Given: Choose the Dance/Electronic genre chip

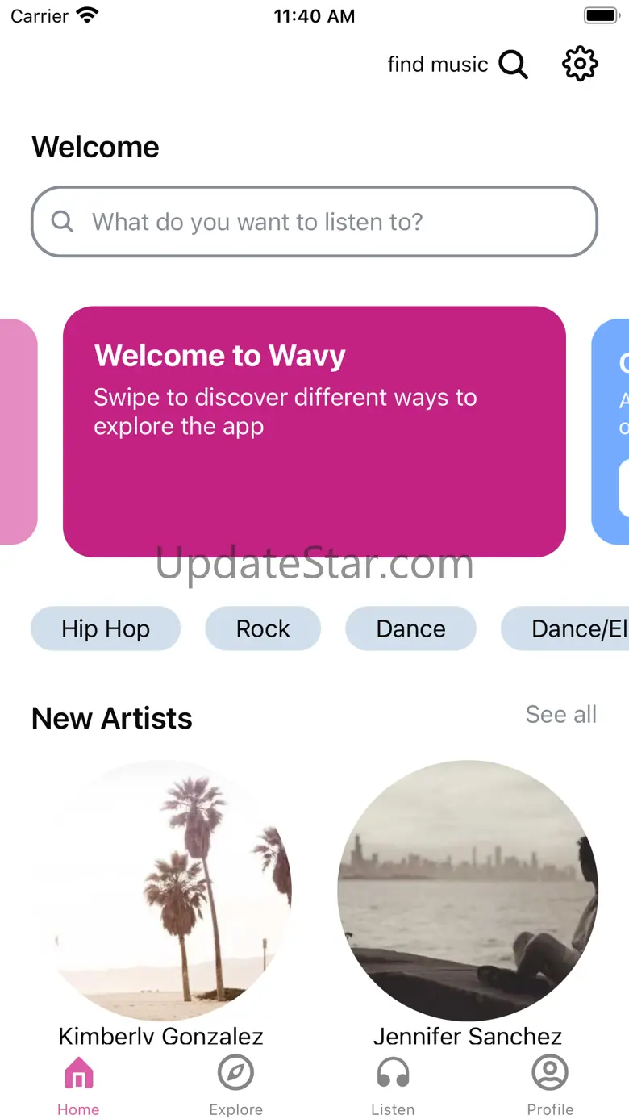Looking at the screenshot, I should point(565,628).
